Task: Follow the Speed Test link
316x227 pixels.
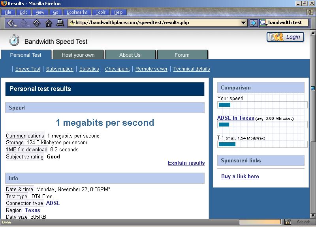Action: (28, 69)
